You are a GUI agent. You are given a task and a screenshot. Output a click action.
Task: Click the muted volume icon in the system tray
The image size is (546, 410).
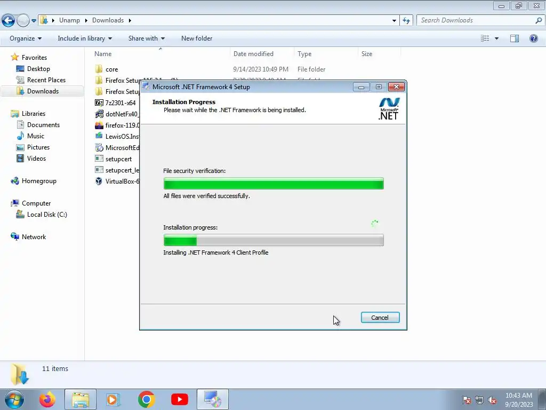coord(492,400)
